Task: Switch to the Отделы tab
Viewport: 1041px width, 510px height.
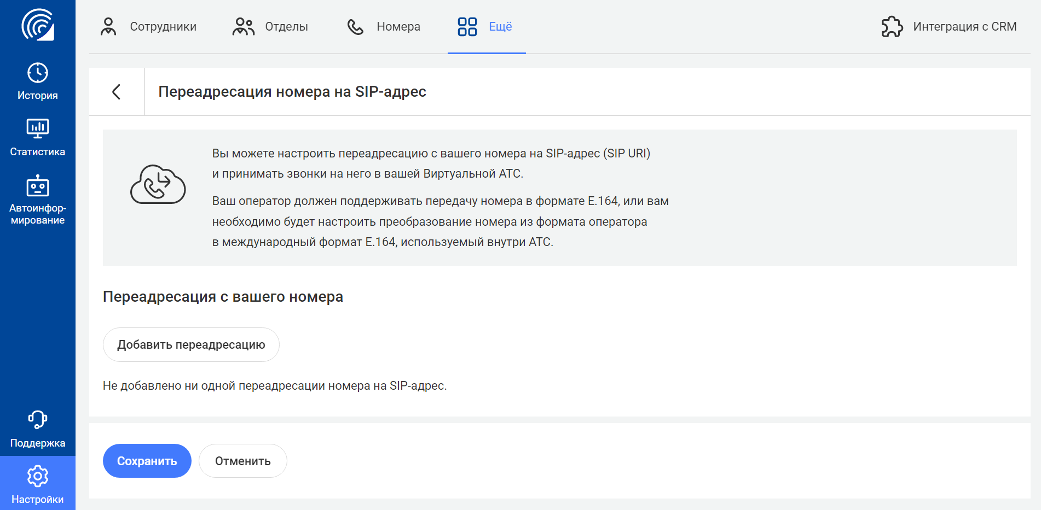Action: click(x=270, y=27)
